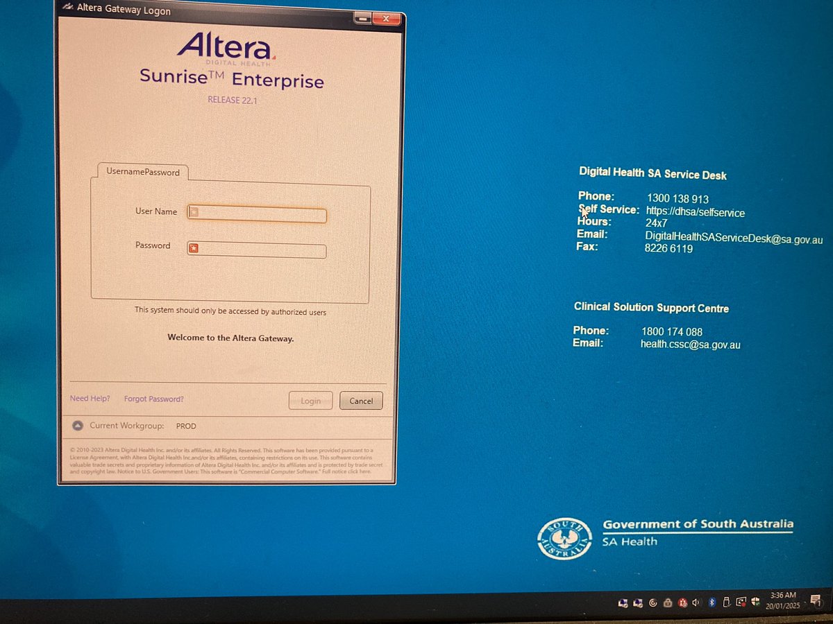Screen dimensions: 833x624
Task: Click the phone number '1800 174 088'
Action: (672, 332)
